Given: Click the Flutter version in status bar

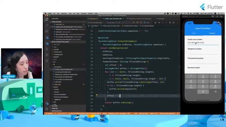Looking at the screenshot, I should [x=154, y=114].
